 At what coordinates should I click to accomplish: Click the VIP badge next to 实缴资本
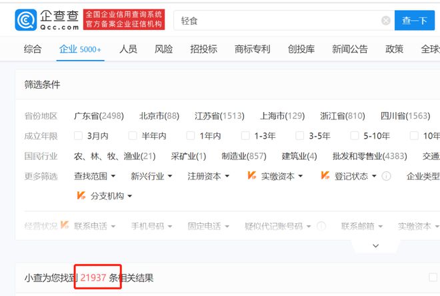pos(251,175)
